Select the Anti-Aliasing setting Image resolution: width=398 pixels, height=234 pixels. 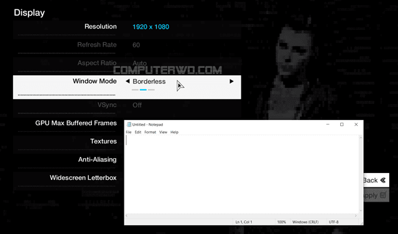(x=97, y=159)
